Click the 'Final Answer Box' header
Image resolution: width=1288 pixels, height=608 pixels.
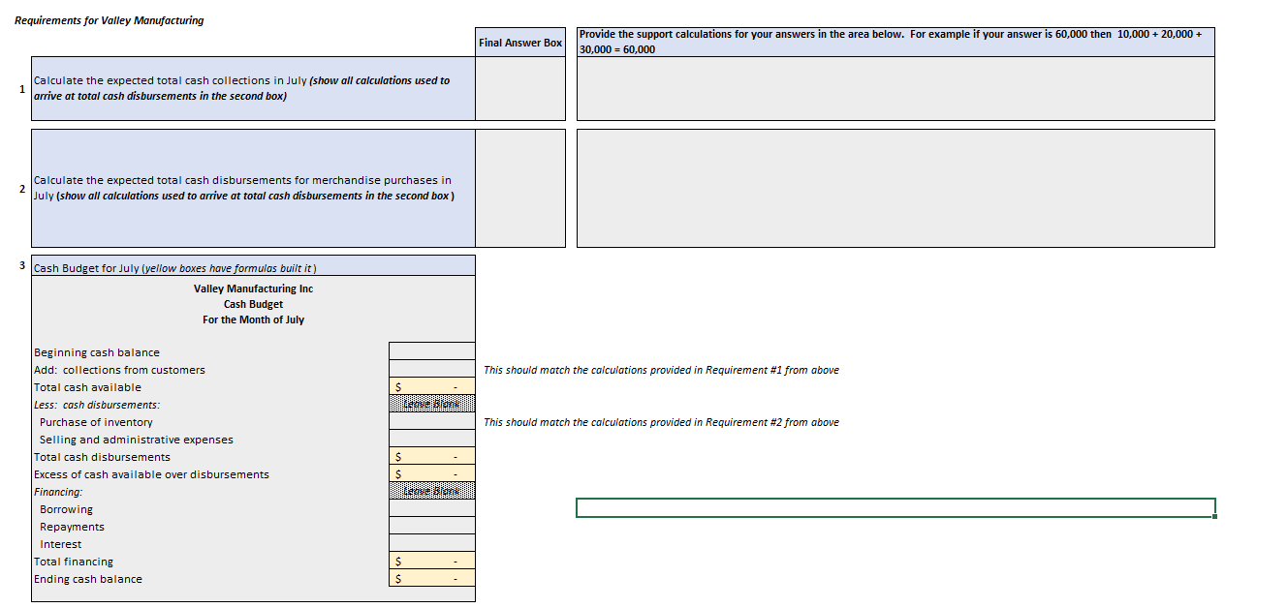pyautogui.click(x=520, y=42)
